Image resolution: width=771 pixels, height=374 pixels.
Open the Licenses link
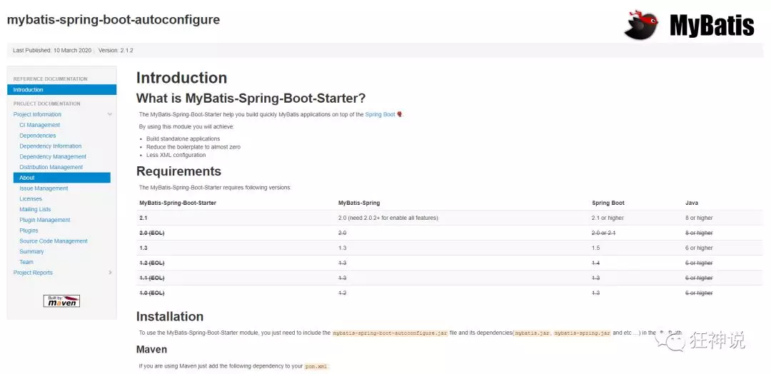coord(31,199)
